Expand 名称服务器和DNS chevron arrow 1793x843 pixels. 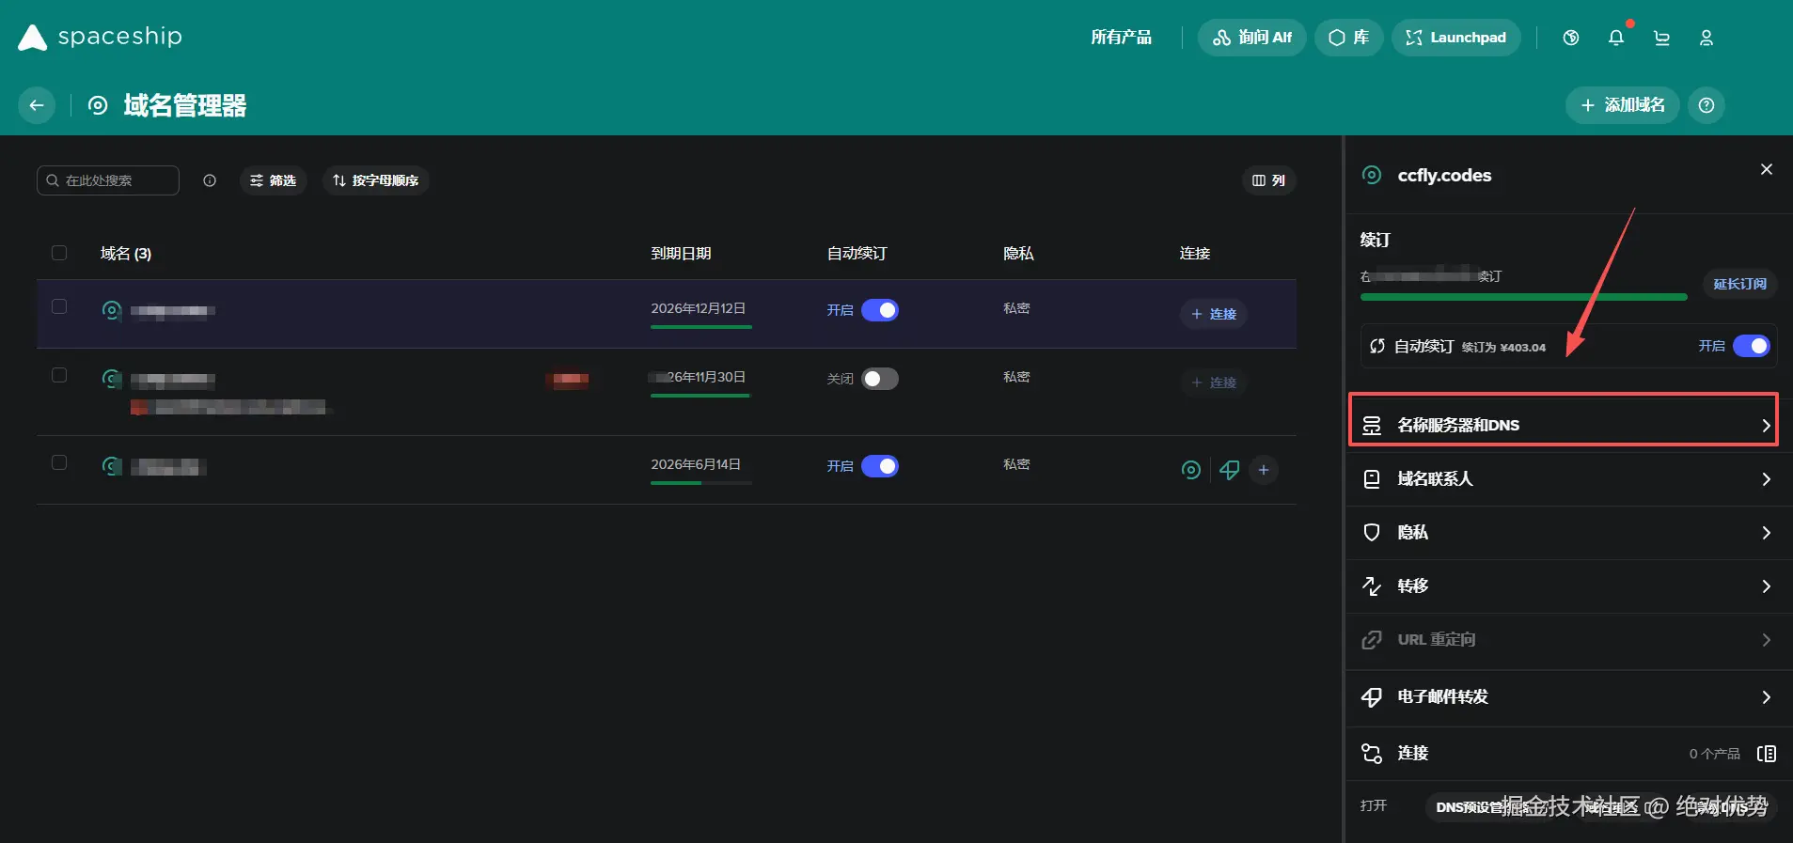point(1766,426)
